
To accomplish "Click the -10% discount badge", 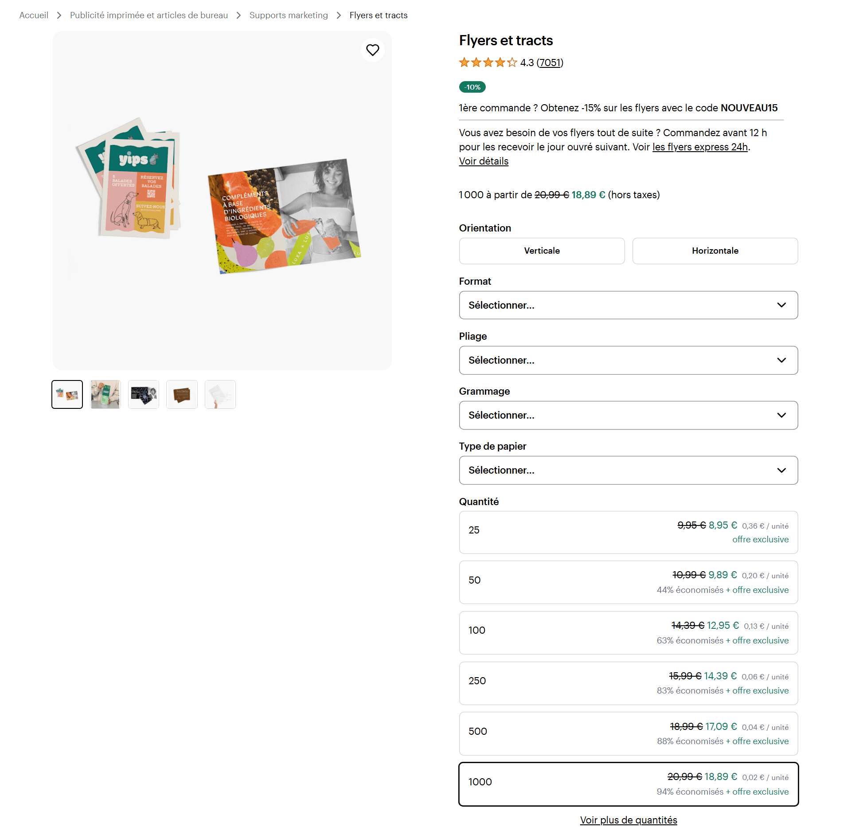I will [x=472, y=87].
